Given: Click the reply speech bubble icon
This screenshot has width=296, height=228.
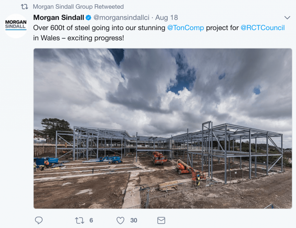Looking at the screenshot, I should pyautogui.click(x=39, y=220).
